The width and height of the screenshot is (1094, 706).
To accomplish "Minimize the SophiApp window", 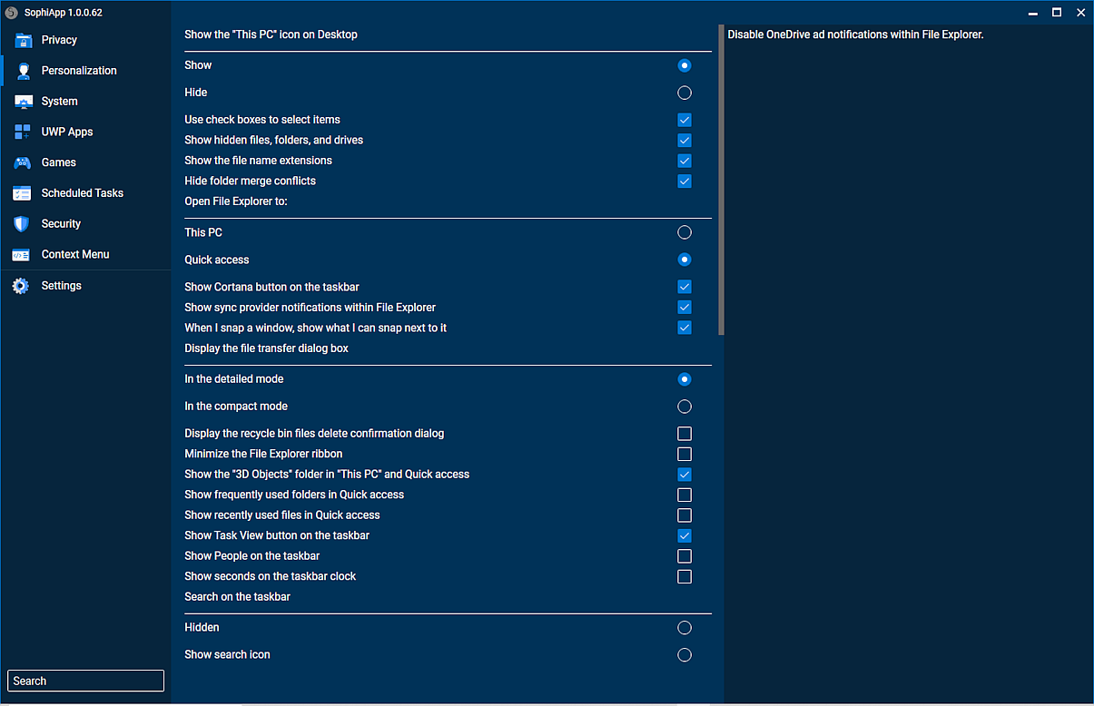I will point(1034,13).
